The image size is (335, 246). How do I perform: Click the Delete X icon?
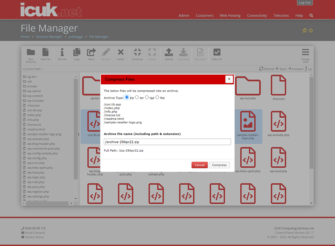(121, 52)
